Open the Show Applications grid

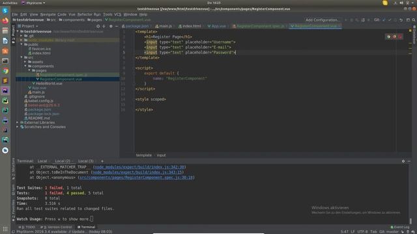click(5, 228)
